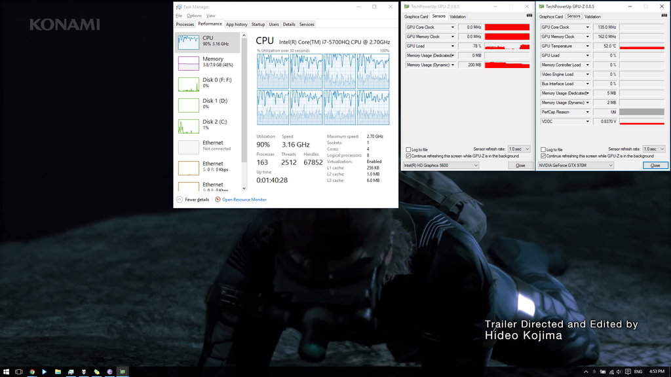Open Resource Monitor link

tap(244, 200)
